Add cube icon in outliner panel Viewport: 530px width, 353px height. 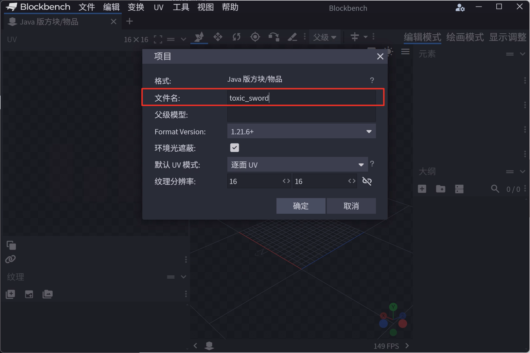tap(422, 189)
